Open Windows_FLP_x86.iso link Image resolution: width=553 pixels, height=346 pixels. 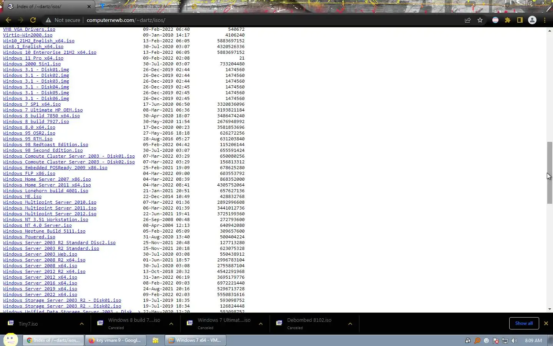tap(29, 173)
